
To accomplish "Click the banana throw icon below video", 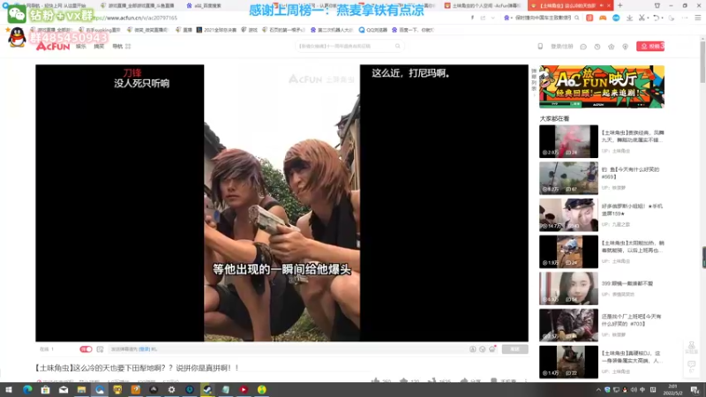I will [x=432, y=381].
